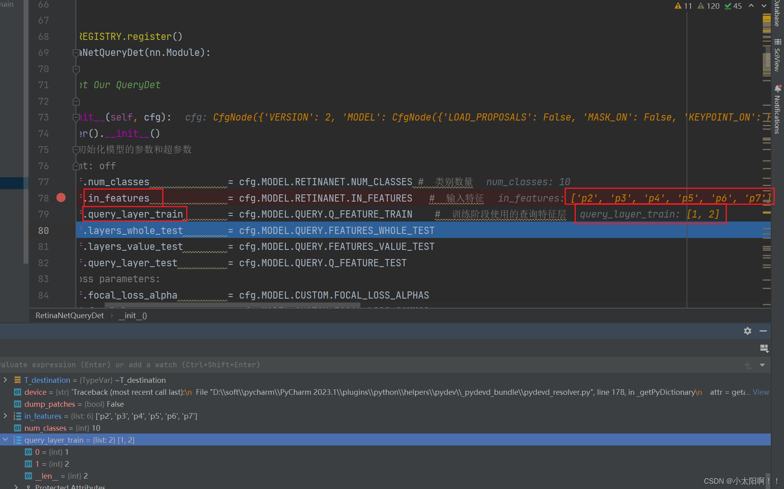Jump to next highlighted error with down arrow
Image resolution: width=784 pixels, height=489 pixels.
pos(764,6)
